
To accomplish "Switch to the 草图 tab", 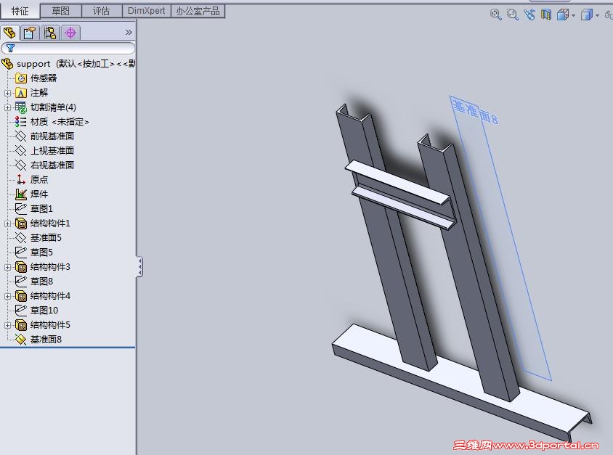I will (60, 11).
